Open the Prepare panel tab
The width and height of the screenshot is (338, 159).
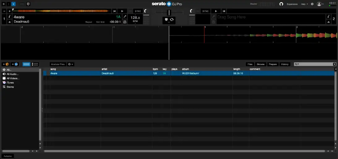click(273, 64)
